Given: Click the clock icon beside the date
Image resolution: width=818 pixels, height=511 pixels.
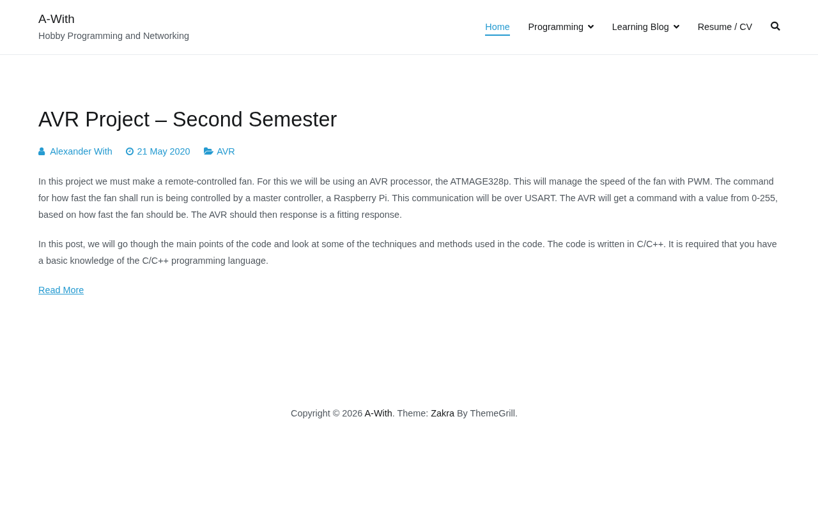Looking at the screenshot, I should [x=130, y=151].
